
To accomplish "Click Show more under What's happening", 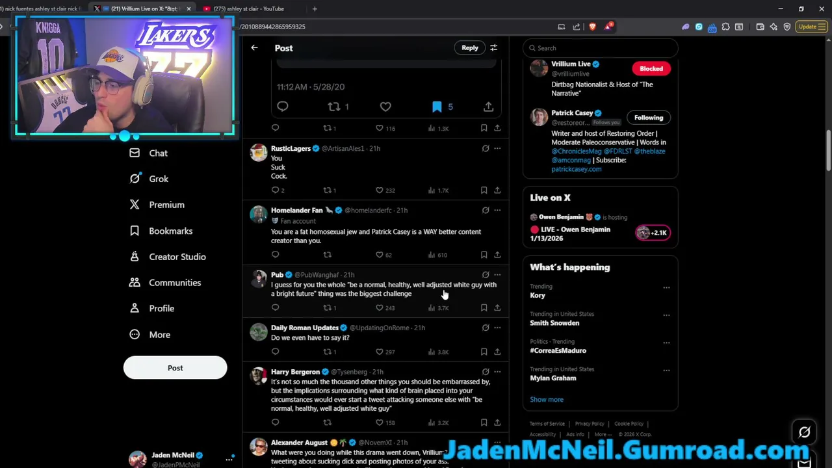I will coord(547,400).
